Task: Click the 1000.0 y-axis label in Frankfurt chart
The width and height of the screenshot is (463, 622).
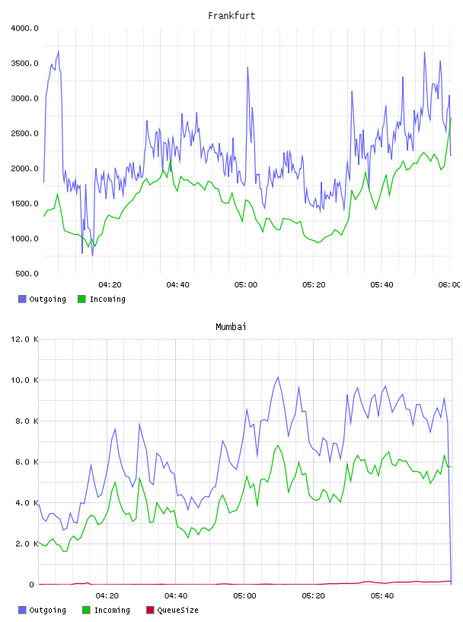Action: [24, 239]
